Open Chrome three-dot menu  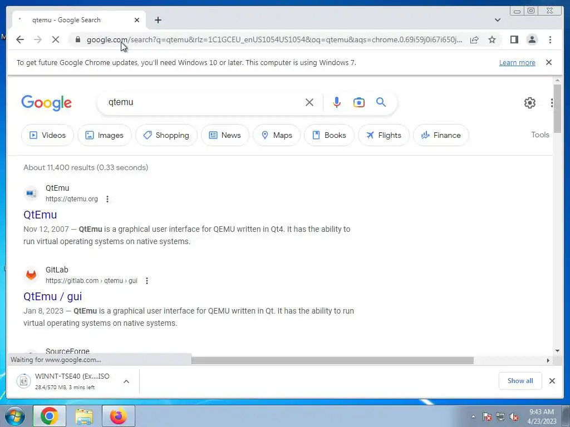pyautogui.click(x=550, y=39)
